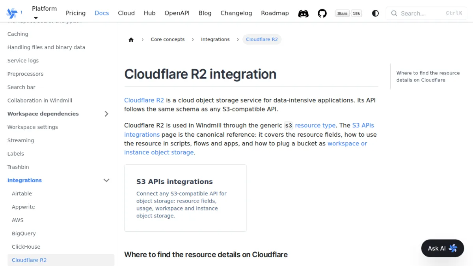This screenshot has height=266, width=473.
Task: Click the GitHub Stars 18k badge
Action: pyautogui.click(x=349, y=13)
